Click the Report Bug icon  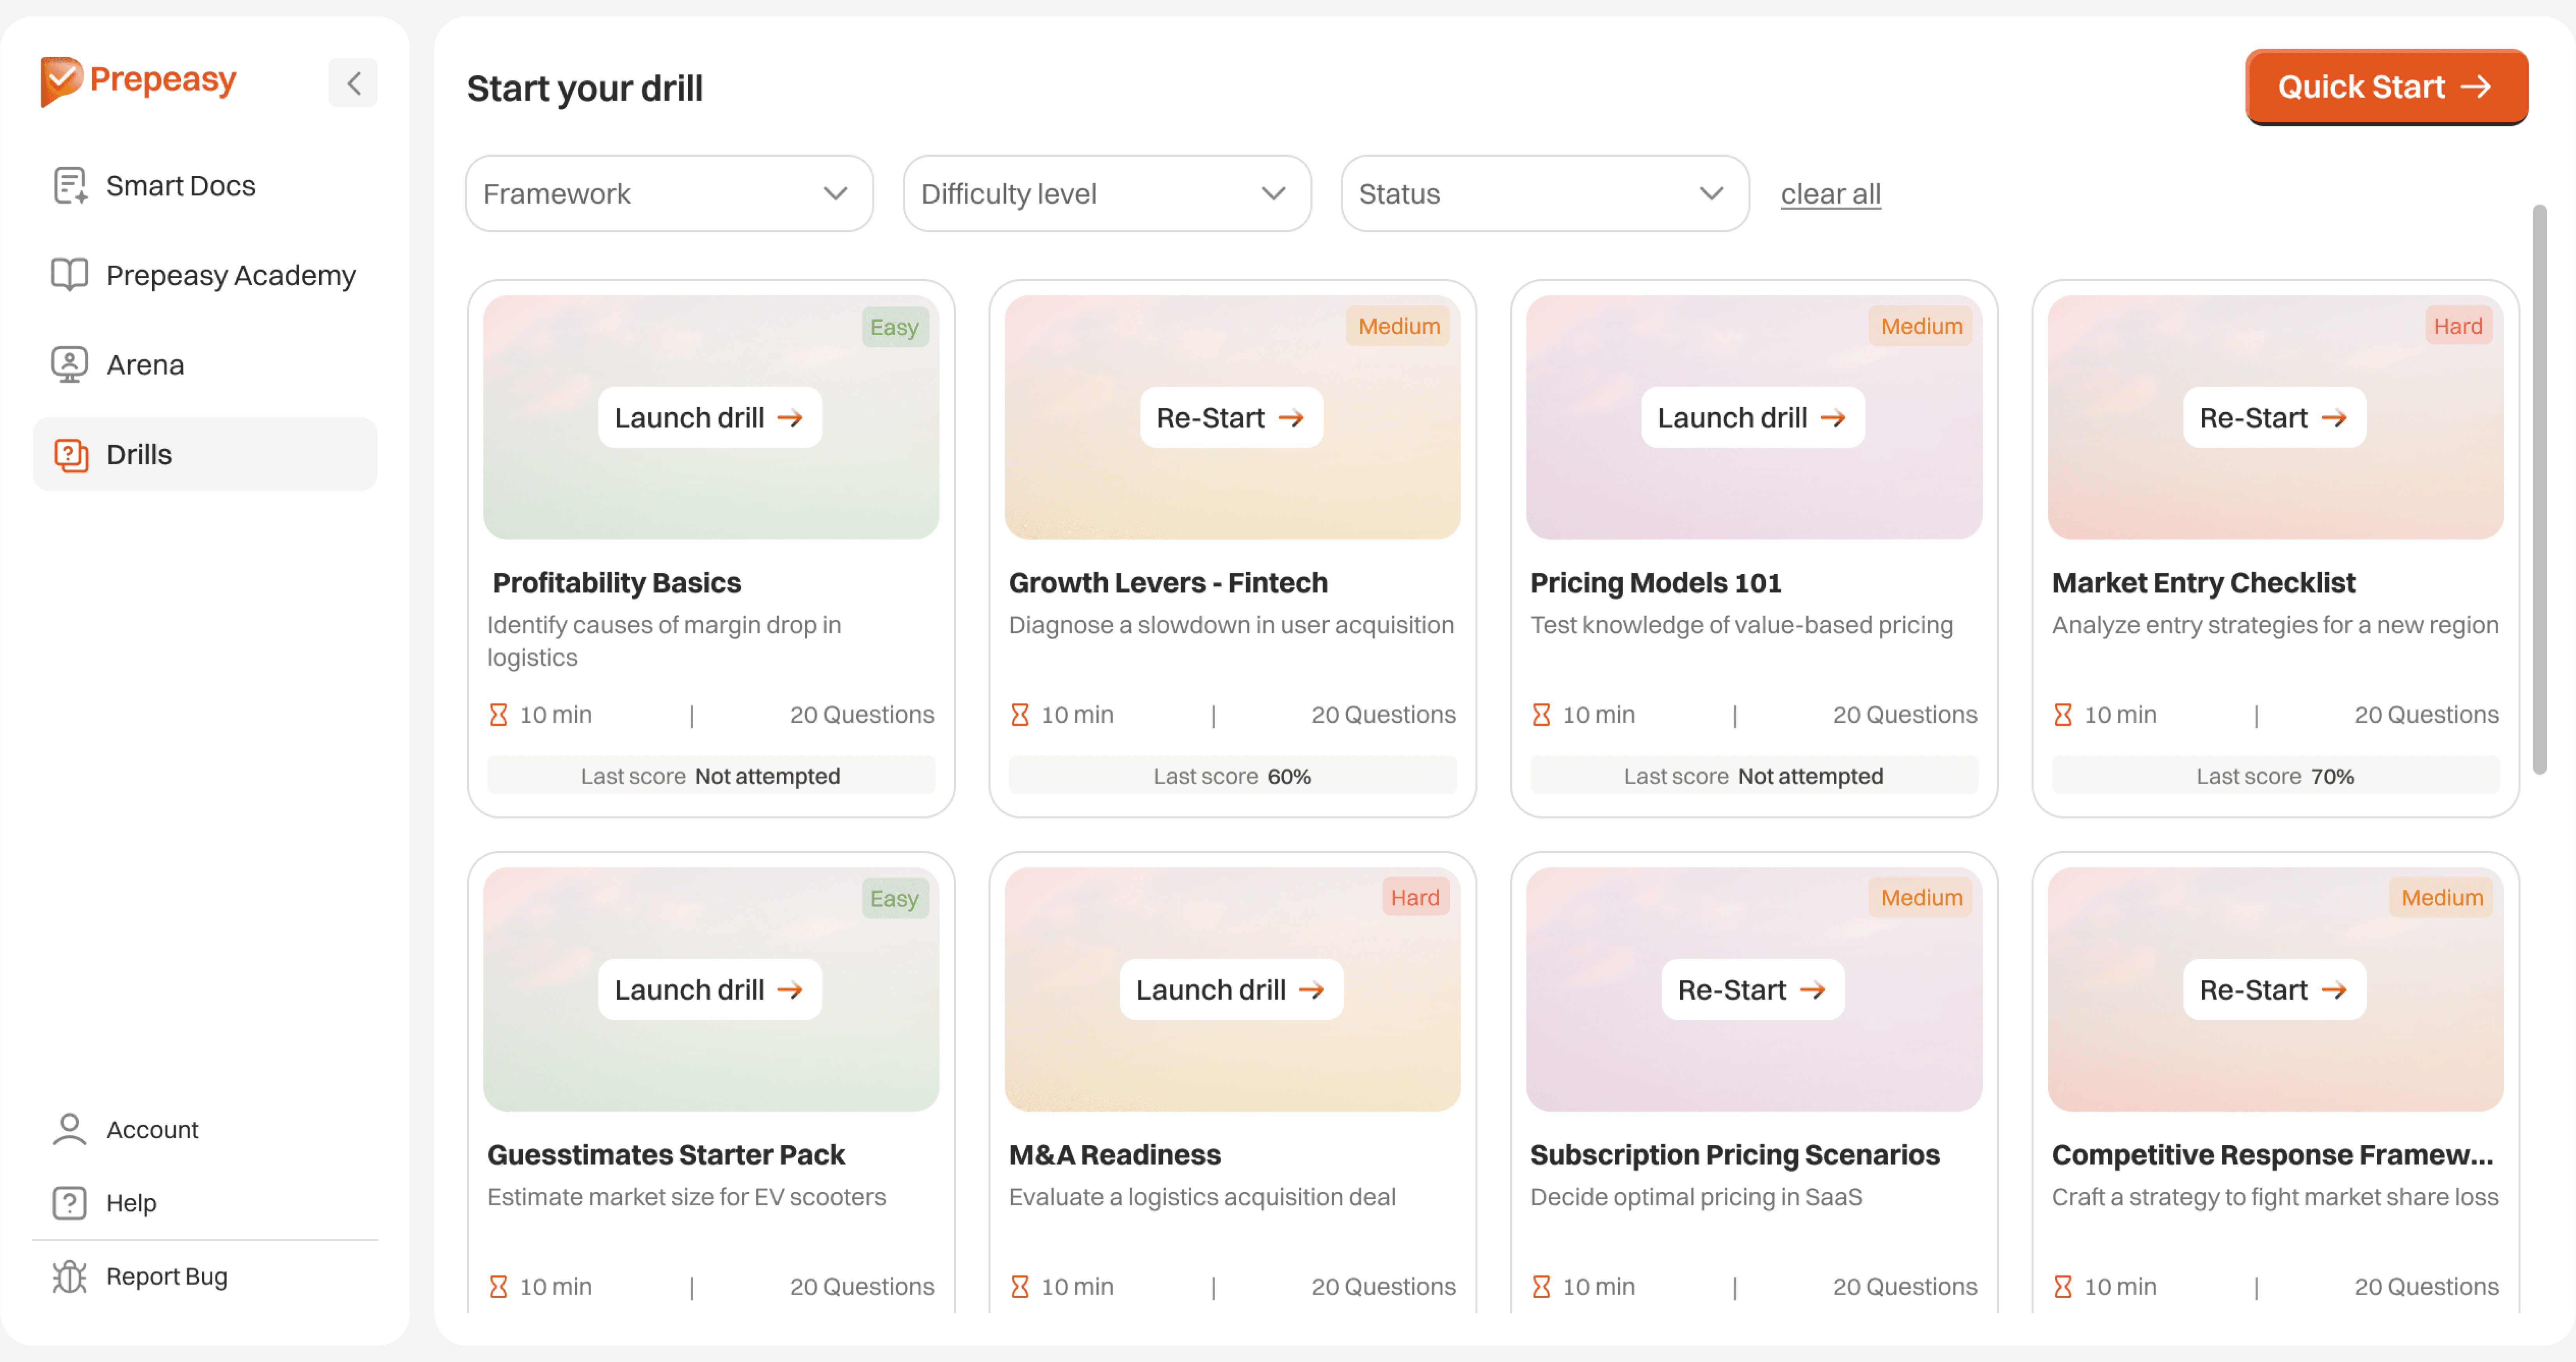(x=69, y=1276)
